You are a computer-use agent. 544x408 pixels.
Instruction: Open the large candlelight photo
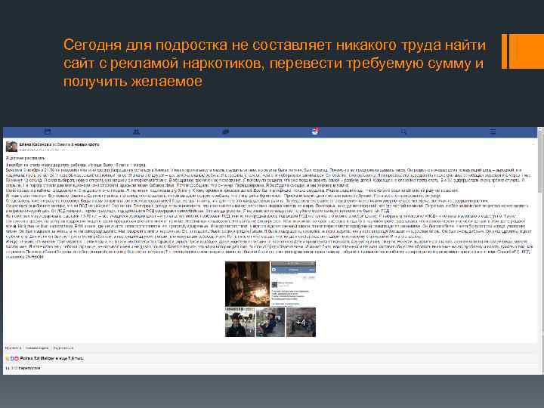pos(247,284)
